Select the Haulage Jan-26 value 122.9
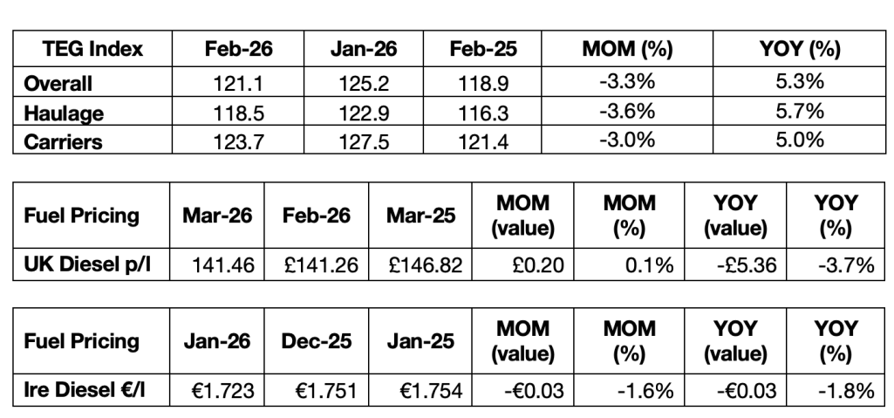Viewport: 894px width, 418px height. pos(363,113)
